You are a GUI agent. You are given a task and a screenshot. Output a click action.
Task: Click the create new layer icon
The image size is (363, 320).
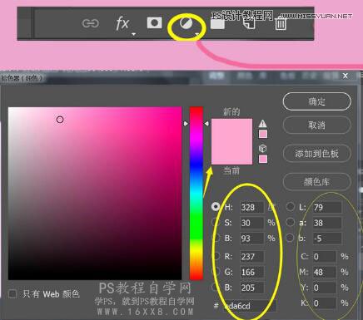249,23
